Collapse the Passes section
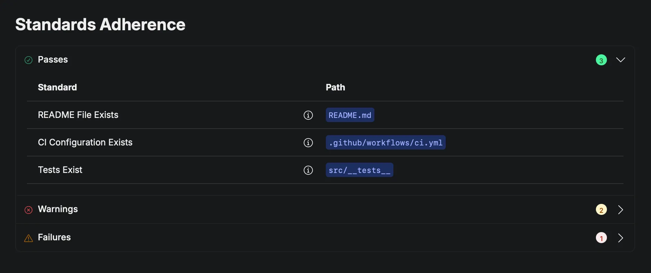 point(621,59)
